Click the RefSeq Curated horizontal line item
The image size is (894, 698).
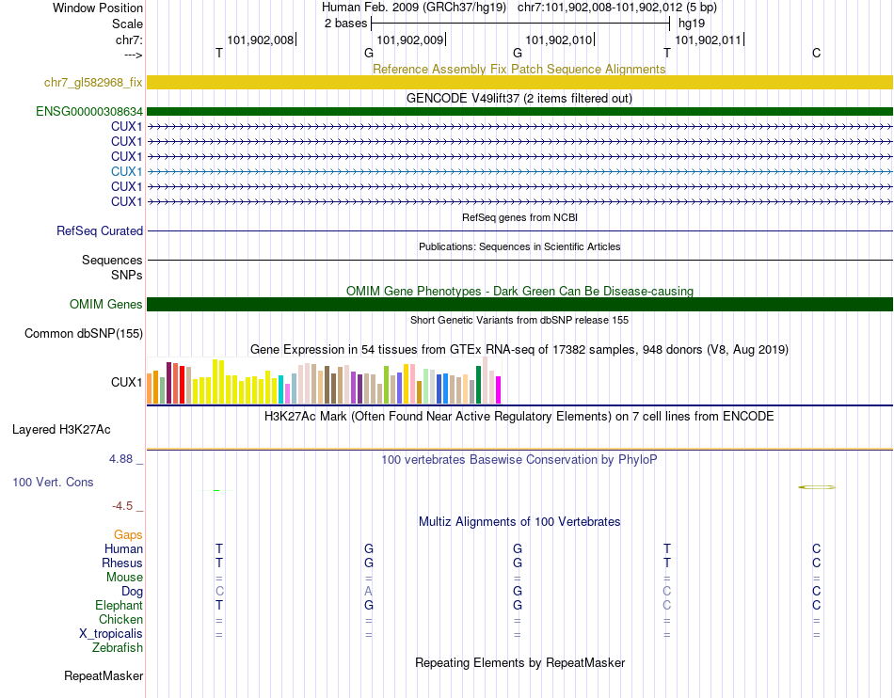click(x=519, y=230)
